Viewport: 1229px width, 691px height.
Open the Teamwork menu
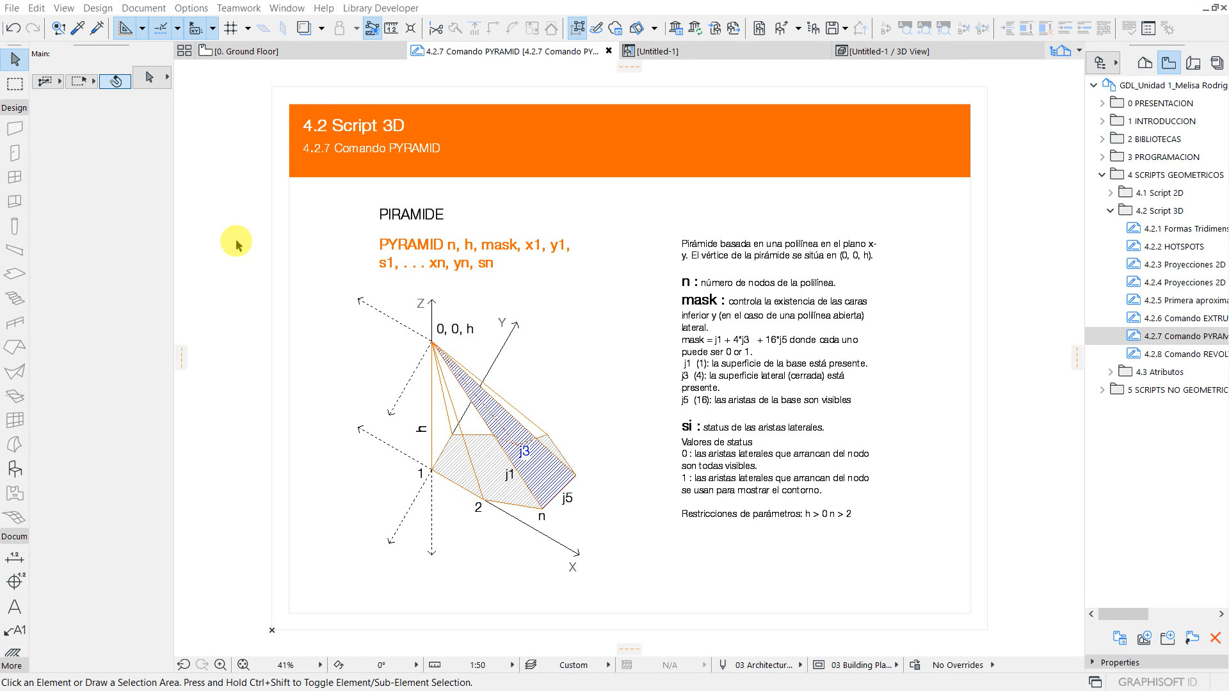click(x=238, y=8)
